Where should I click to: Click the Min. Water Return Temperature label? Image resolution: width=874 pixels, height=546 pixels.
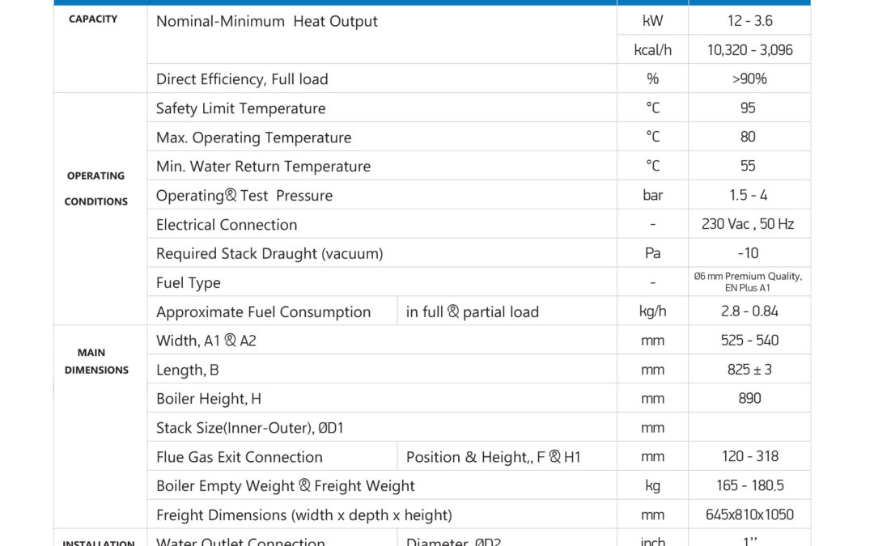[x=263, y=167]
